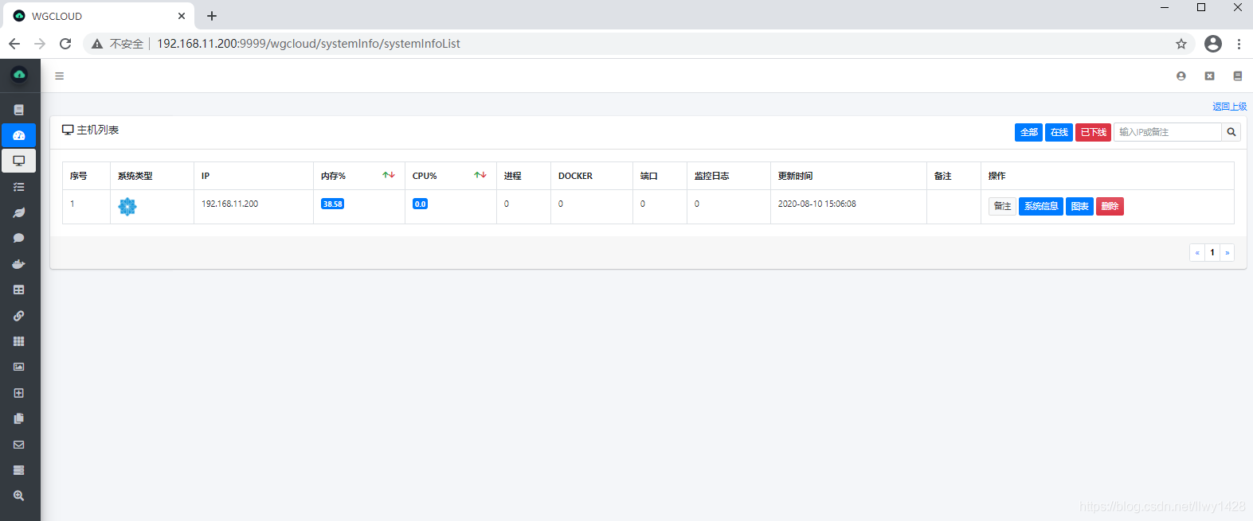
Task: Open the Docker whale sidebar icon
Action: click(19, 264)
